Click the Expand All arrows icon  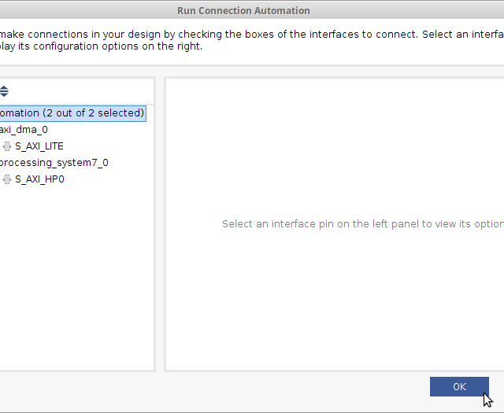click(4, 91)
